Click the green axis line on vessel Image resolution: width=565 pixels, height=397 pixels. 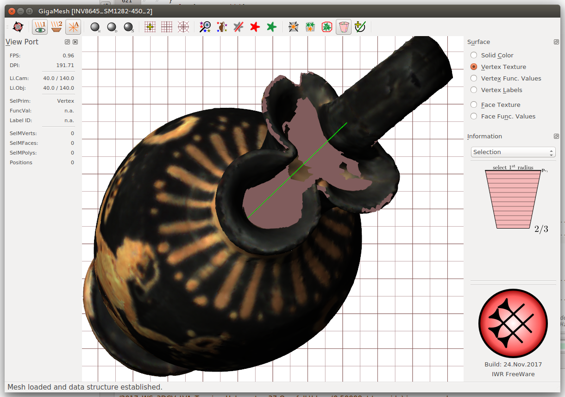tap(297, 170)
